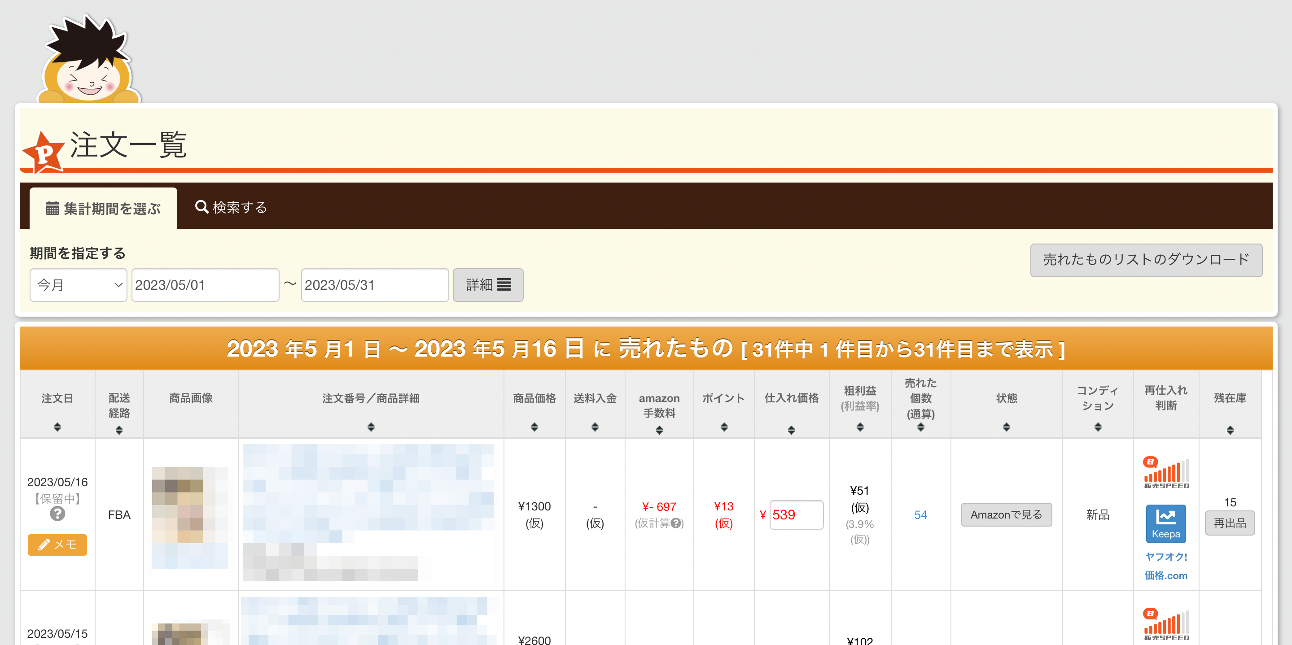Open the 検索する tab

[231, 208]
